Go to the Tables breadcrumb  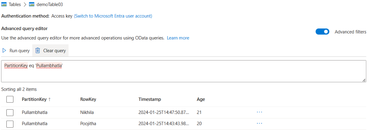click(15, 4)
